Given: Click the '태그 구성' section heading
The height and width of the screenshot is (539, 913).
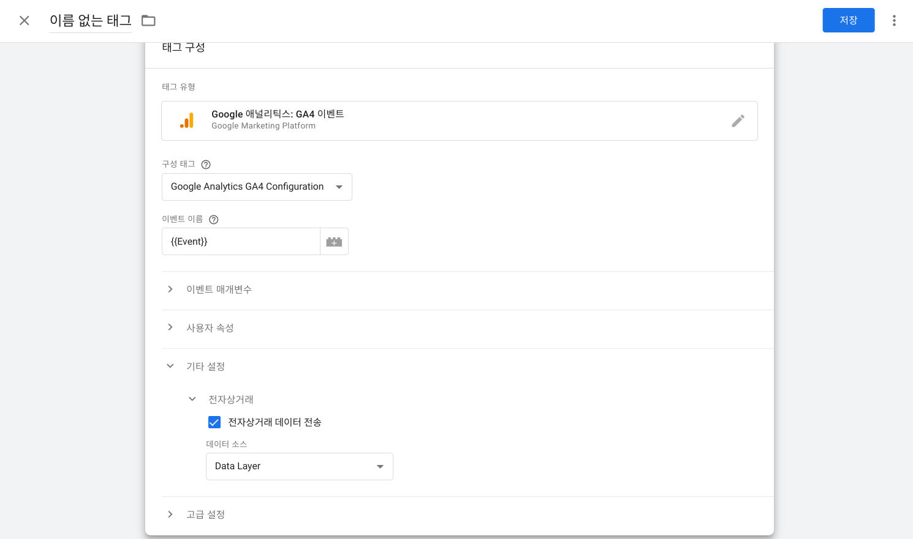Looking at the screenshot, I should coord(183,47).
